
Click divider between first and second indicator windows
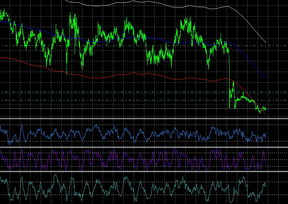coord(144,147)
